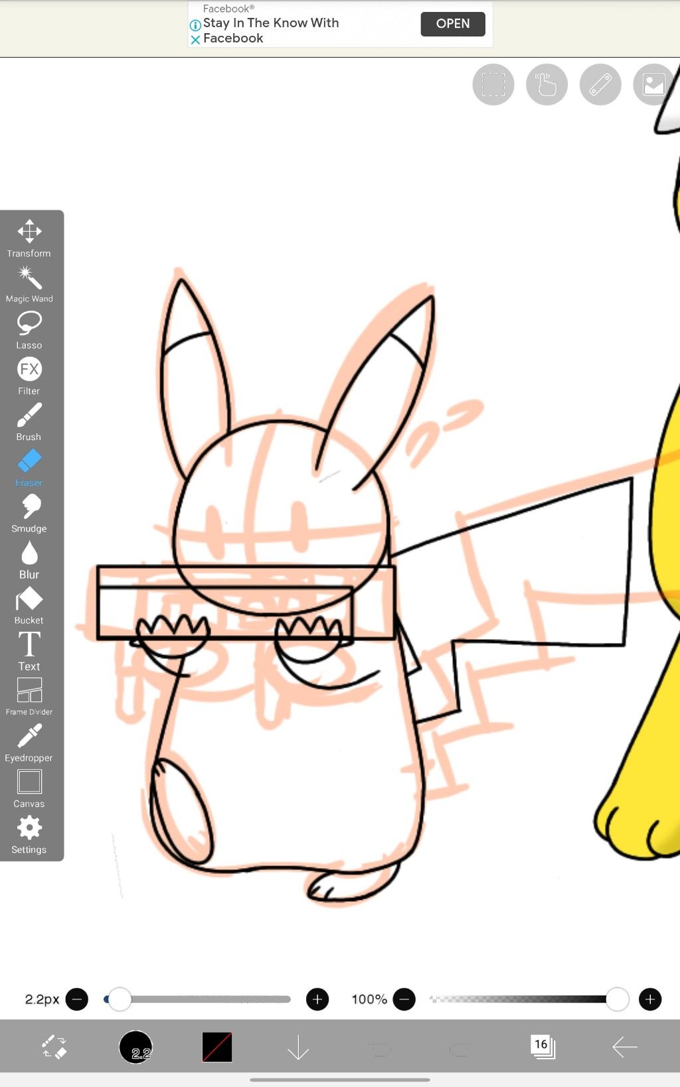The width and height of the screenshot is (680, 1087).
Task: Select the Eyedropper tool
Action: 29,743
